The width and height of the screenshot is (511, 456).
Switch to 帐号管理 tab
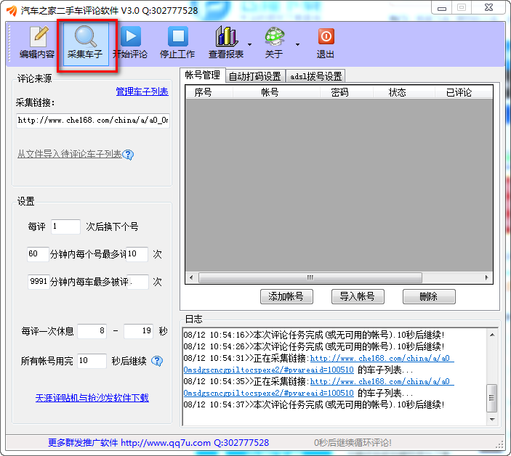click(x=202, y=76)
